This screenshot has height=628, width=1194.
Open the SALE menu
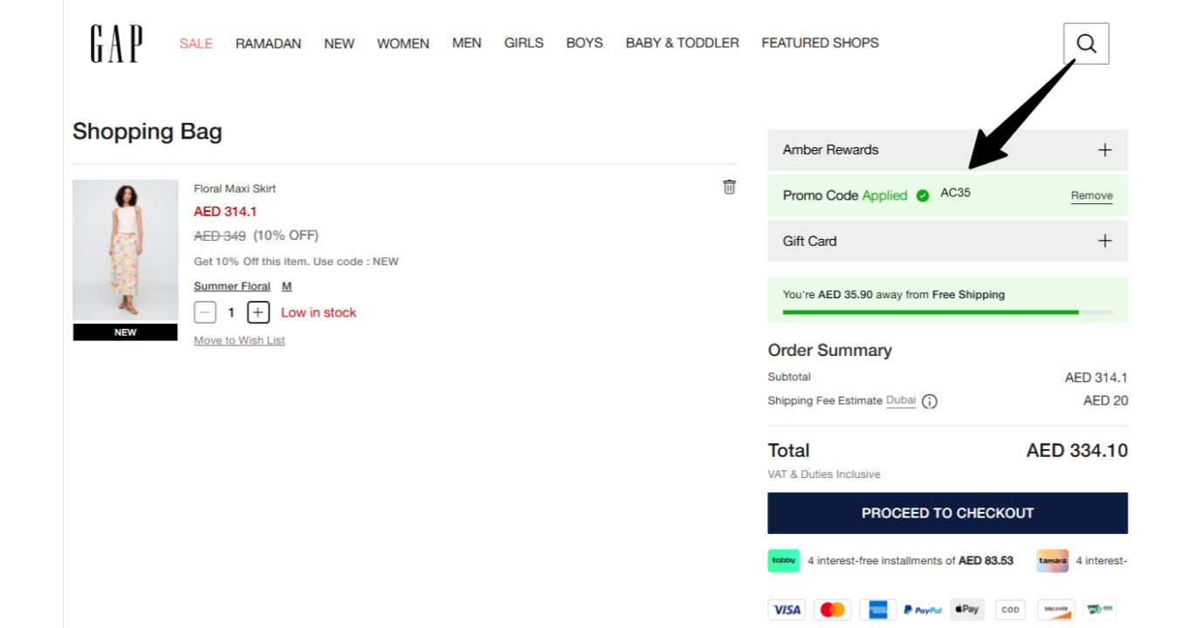196,44
